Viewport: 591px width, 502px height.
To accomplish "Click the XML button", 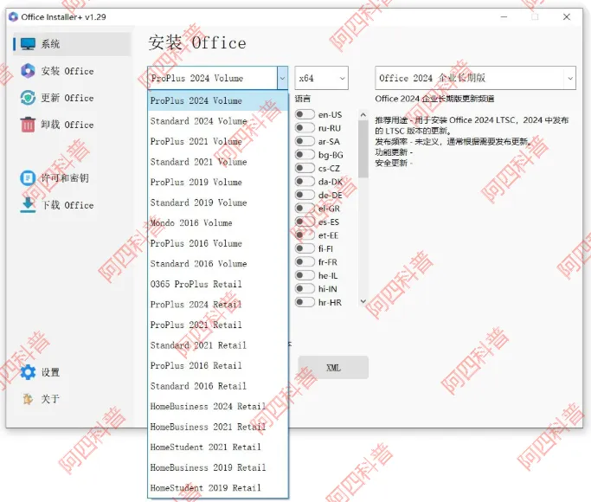I will tap(333, 368).
